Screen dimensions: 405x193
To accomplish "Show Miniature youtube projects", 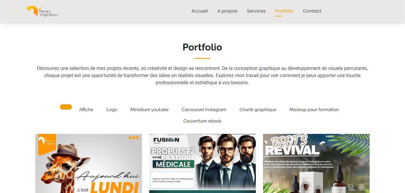I will point(149,110).
